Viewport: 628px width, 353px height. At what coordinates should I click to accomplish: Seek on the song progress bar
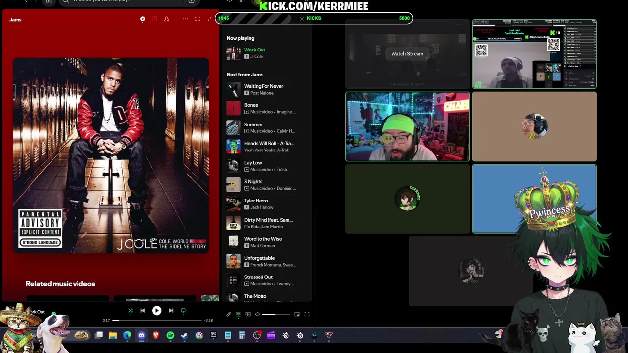(x=157, y=320)
